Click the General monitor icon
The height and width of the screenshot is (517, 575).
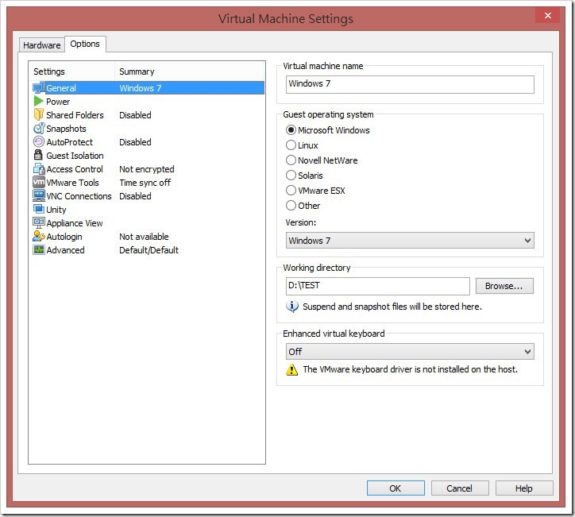(x=38, y=88)
